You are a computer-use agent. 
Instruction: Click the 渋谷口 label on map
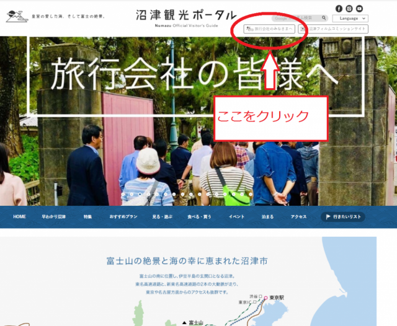pyautogui.click(x=256, y=296)
